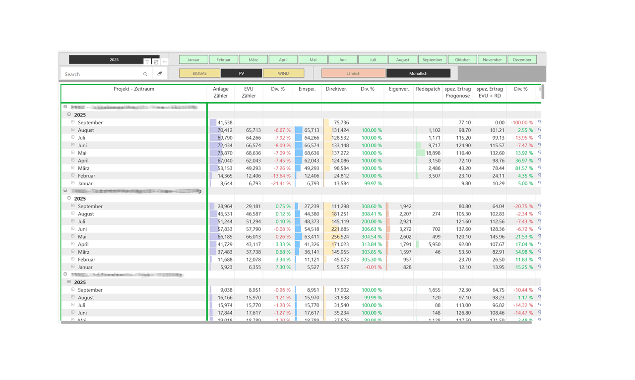Open focus mode icon next to 2025 slicer
Screen dimensions: 635x380
click(156, 62)
